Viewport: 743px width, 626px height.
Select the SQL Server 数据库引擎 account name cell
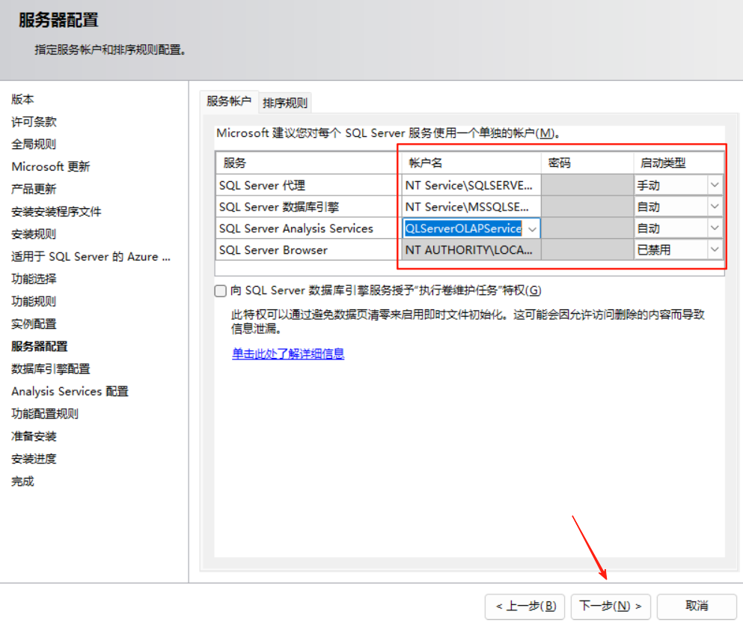click(471, 207)
